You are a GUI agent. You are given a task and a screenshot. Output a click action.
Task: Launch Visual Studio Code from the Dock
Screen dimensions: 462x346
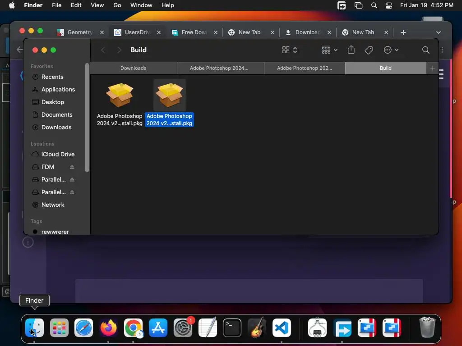pyautogui.click(x=282, y=328)
